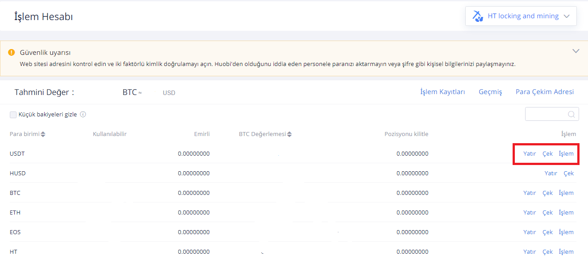Image resolution: width=588 pixels, height=260 pixels.
Task: Click Çek in the USDT row
Action: coord(547,154)
